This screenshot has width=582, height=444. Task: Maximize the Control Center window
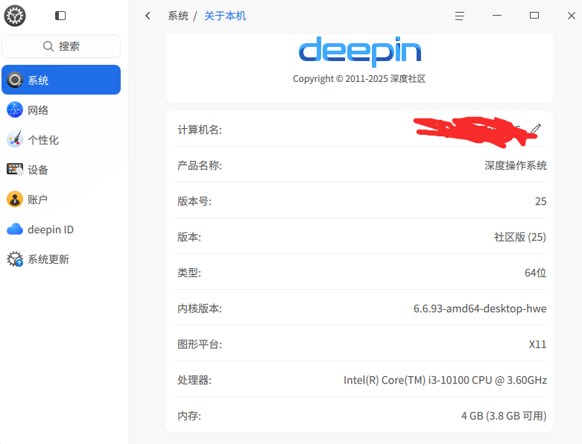pyautogui.click(x=534, y=15)
